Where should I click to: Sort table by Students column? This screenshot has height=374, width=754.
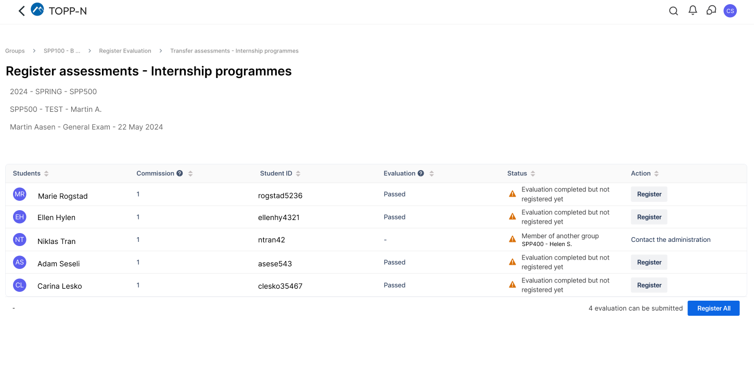46,174
